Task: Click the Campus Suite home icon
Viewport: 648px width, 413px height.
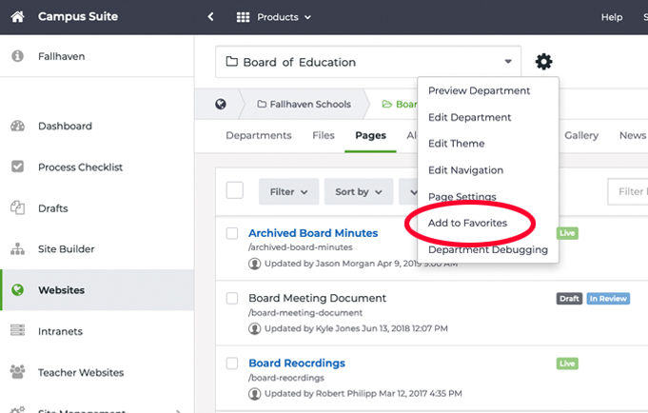Action: coord(17,17)
